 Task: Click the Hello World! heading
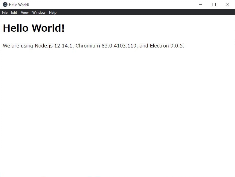pos(34,28)
